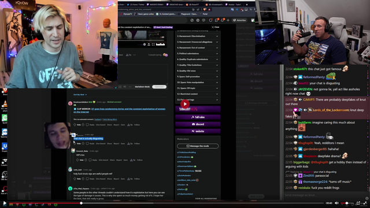370x208 pixels.
Task: Open the Advertise button in Reddit header
Action: 239,20
